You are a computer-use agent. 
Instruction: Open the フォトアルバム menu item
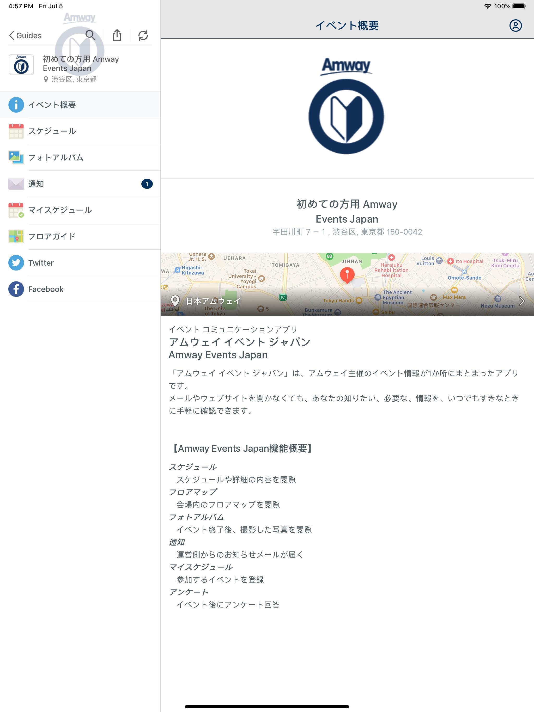pos(80,157)
